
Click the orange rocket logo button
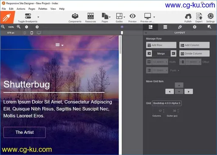pos(7,17)
